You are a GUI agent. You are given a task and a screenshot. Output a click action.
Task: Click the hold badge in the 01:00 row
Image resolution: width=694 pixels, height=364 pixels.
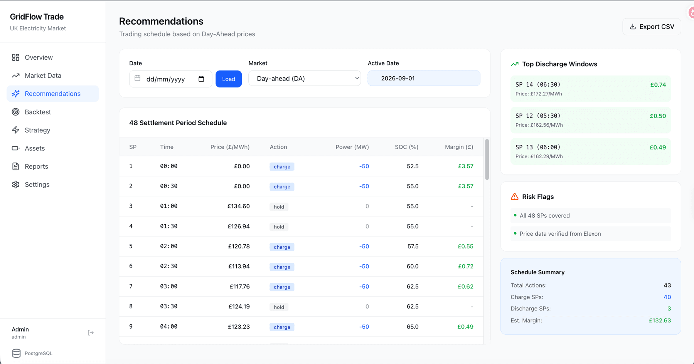279,207
